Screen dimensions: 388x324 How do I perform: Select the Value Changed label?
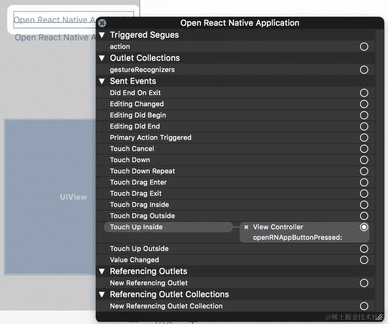pyautogui.click(x=134, y=260)
